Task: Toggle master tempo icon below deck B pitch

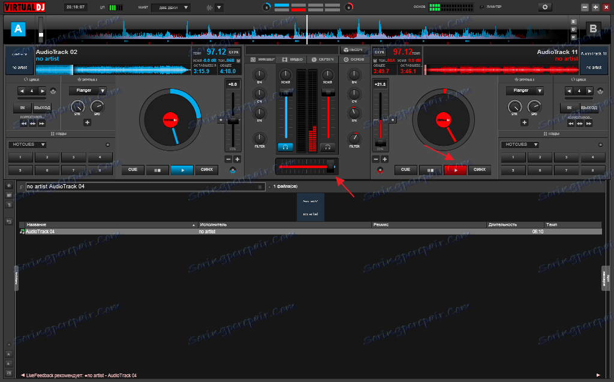Action: [380, 170]
